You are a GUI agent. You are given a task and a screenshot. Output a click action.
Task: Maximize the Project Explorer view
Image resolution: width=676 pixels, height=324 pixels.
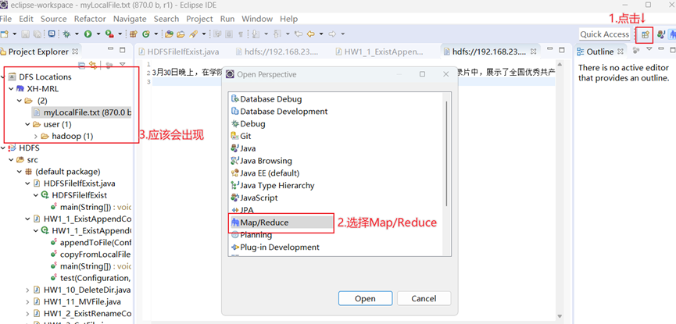[x=122, y=50]
